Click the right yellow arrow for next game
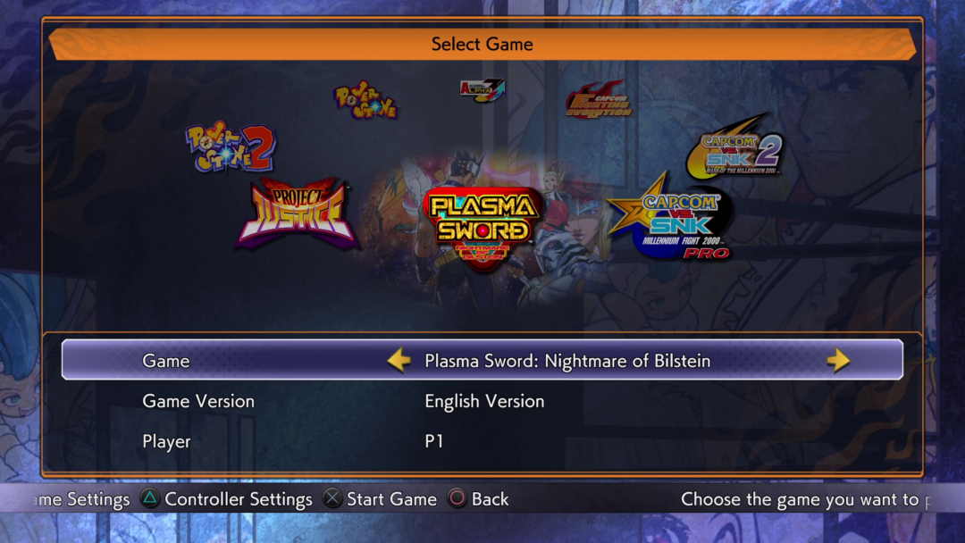This screenshot has width=965, height=543. [x=838, y=360]
